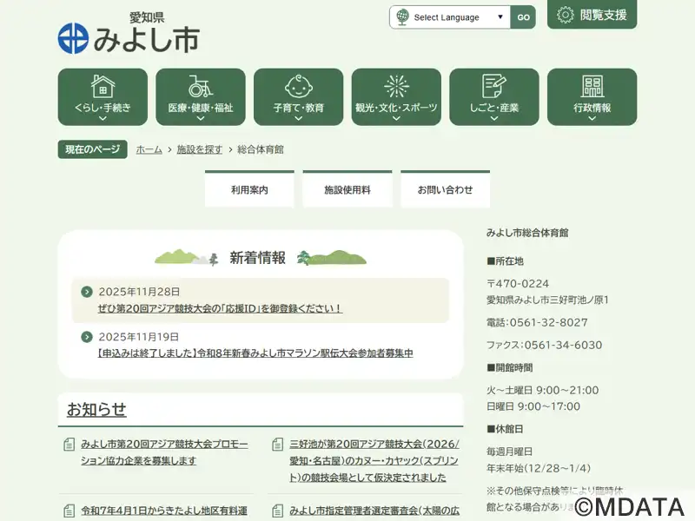This screenshot has width=695, height=521.
Task: Click the building icon for 行政情報
Action: click(x=592, y=86)
